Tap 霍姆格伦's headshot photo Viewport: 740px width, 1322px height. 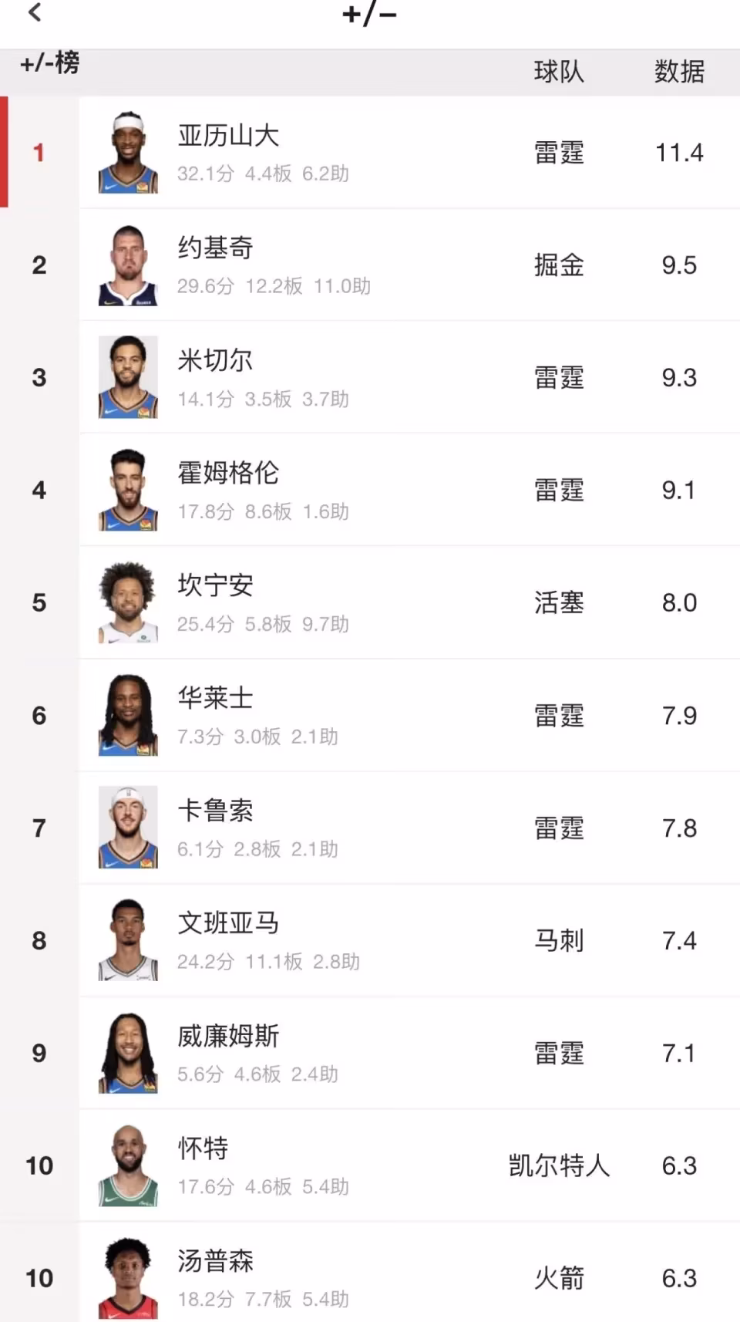point(128,490)
